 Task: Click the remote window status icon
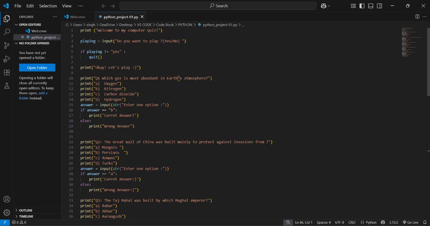tap(4, 222)
